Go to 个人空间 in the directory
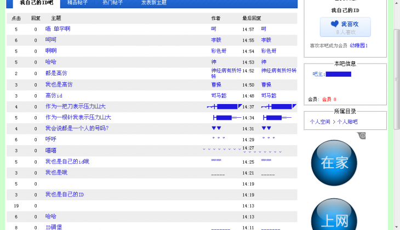Screen dimensions: 400x230 click(x=320, y=122)
